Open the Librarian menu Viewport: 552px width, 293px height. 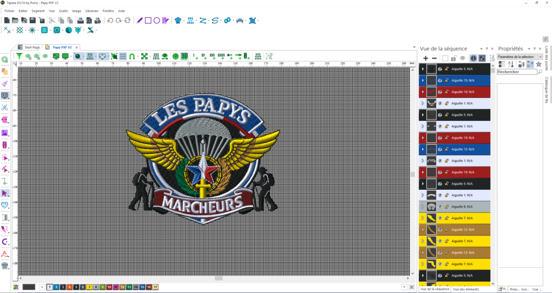[92, 11]
